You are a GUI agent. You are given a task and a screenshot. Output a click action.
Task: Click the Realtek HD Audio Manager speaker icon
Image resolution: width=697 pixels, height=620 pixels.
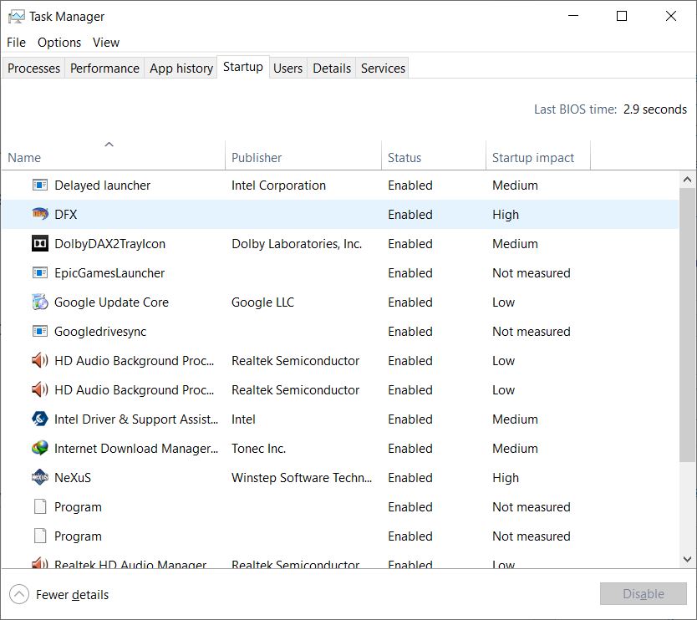pos(40,563)
